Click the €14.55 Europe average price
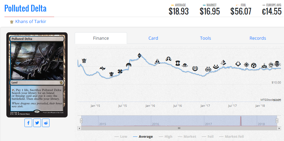 pyautogui.click(x=272, y=11)
